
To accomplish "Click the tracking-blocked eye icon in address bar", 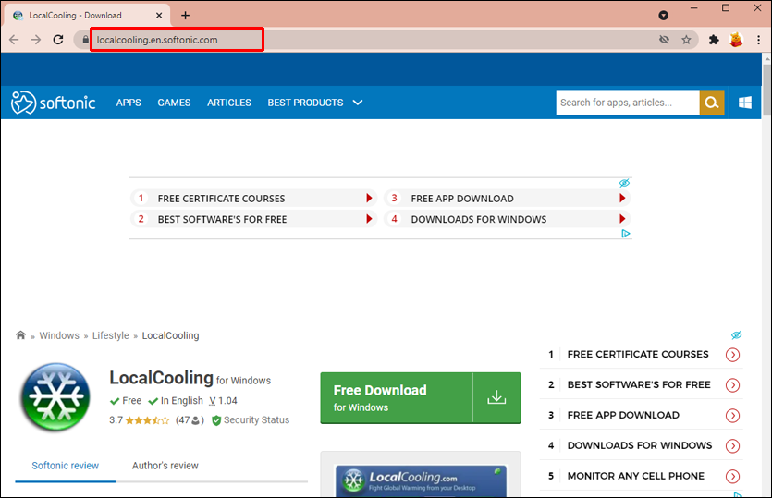I will click(x=663, y=40).
